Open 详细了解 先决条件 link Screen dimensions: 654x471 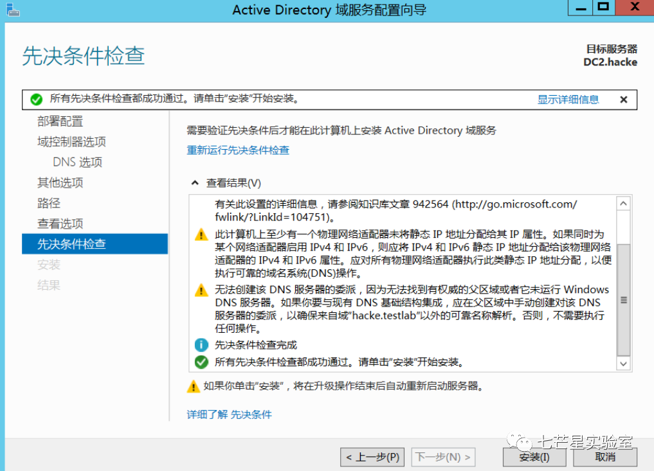point(230,414)
